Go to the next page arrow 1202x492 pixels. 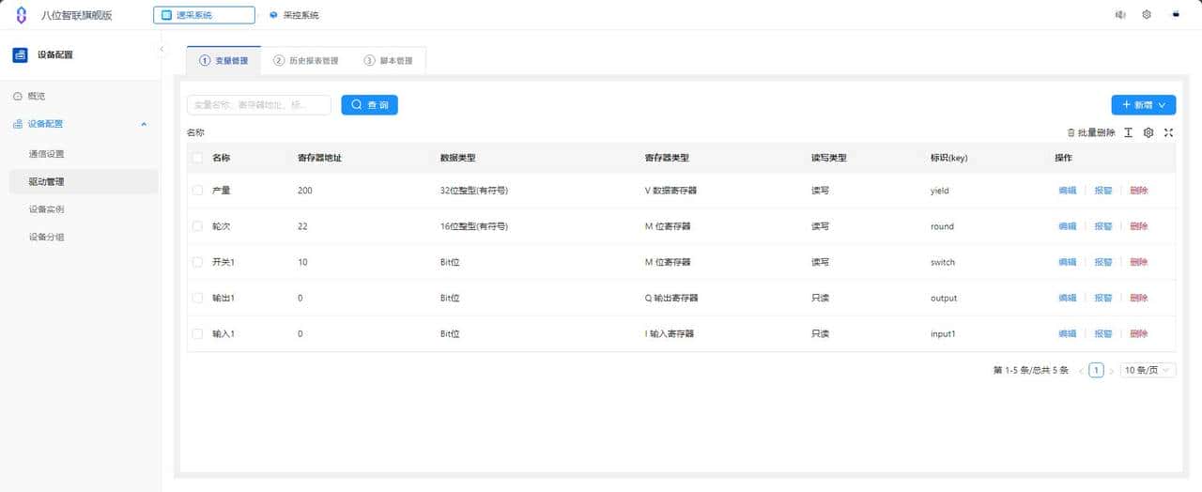[x=1112, y=371]
